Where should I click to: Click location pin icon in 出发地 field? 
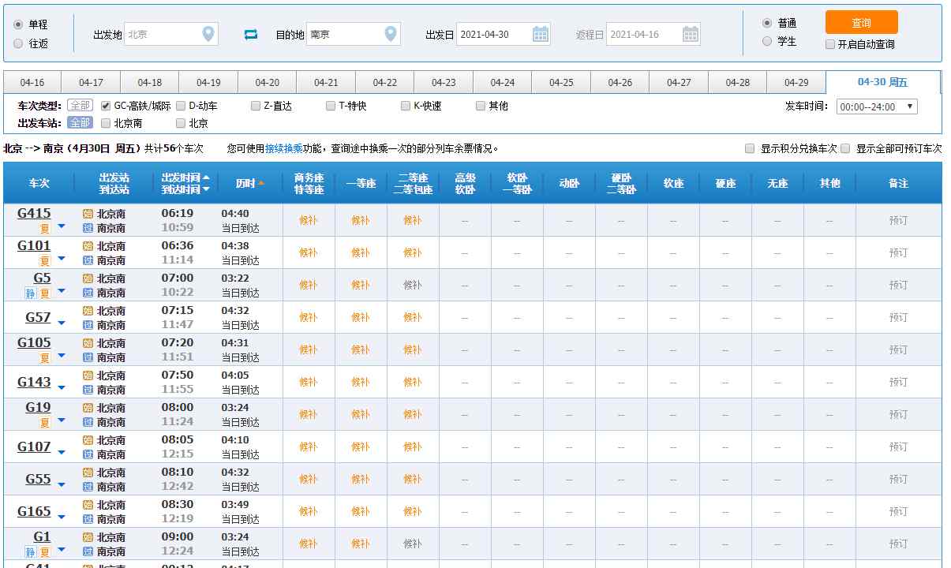[208, 34]
